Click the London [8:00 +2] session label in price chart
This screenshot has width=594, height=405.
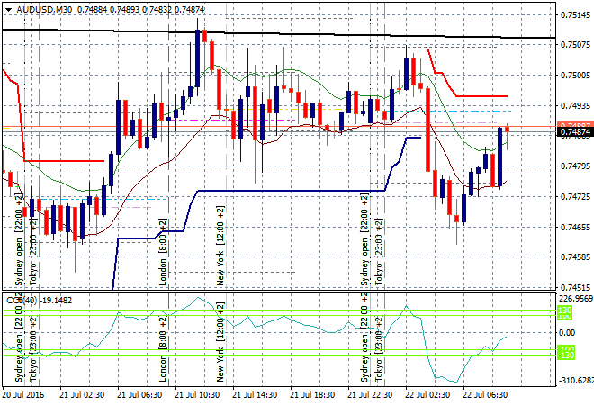(163, 252)
